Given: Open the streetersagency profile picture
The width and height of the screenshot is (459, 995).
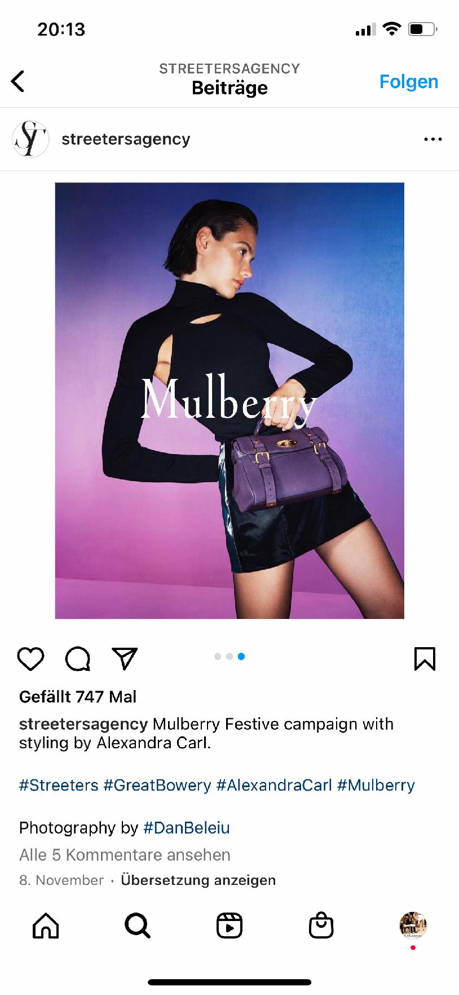Looking at the screenshot, I should (x=30, y=139).
